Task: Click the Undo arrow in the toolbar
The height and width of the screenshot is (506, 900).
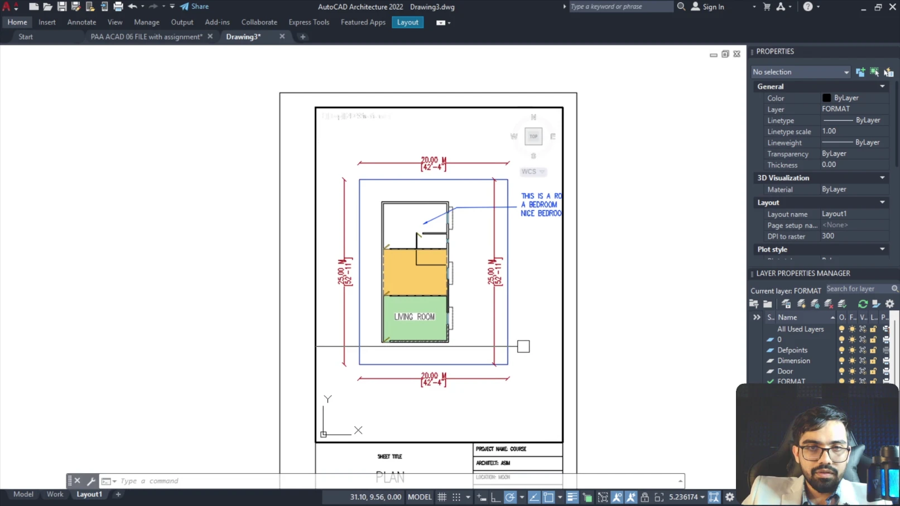Action: tap(132, 7)
